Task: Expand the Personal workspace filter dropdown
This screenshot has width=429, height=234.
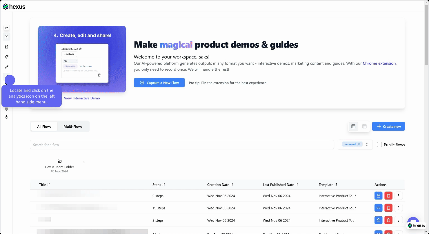Action: click(x=367, y=144)
